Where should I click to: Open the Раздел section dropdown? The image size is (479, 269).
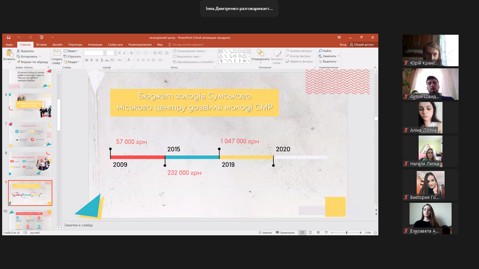[72, 62]
